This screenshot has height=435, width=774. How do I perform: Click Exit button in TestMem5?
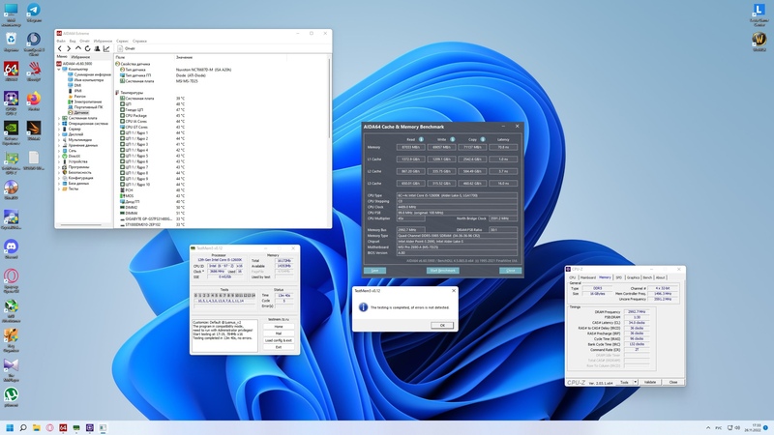[x=279, y=347]
